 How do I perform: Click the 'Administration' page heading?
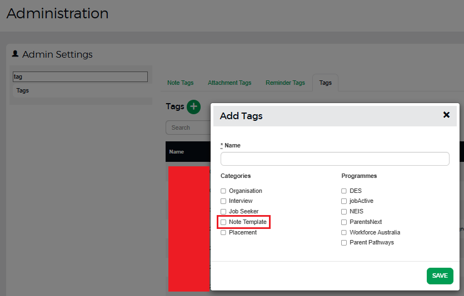point(57,13)
